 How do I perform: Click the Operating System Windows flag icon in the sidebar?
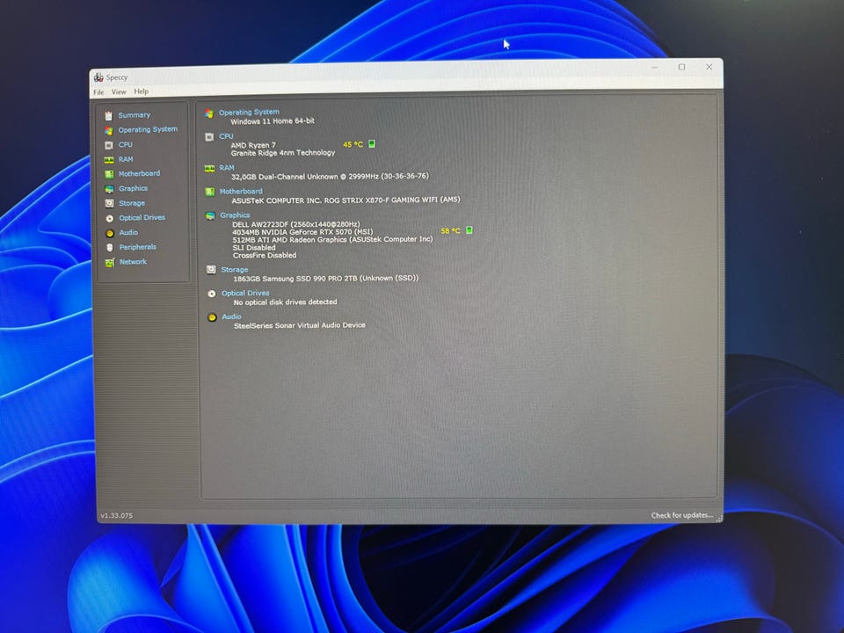109,130
